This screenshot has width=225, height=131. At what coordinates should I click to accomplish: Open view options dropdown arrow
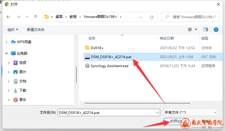coord(196,29)
